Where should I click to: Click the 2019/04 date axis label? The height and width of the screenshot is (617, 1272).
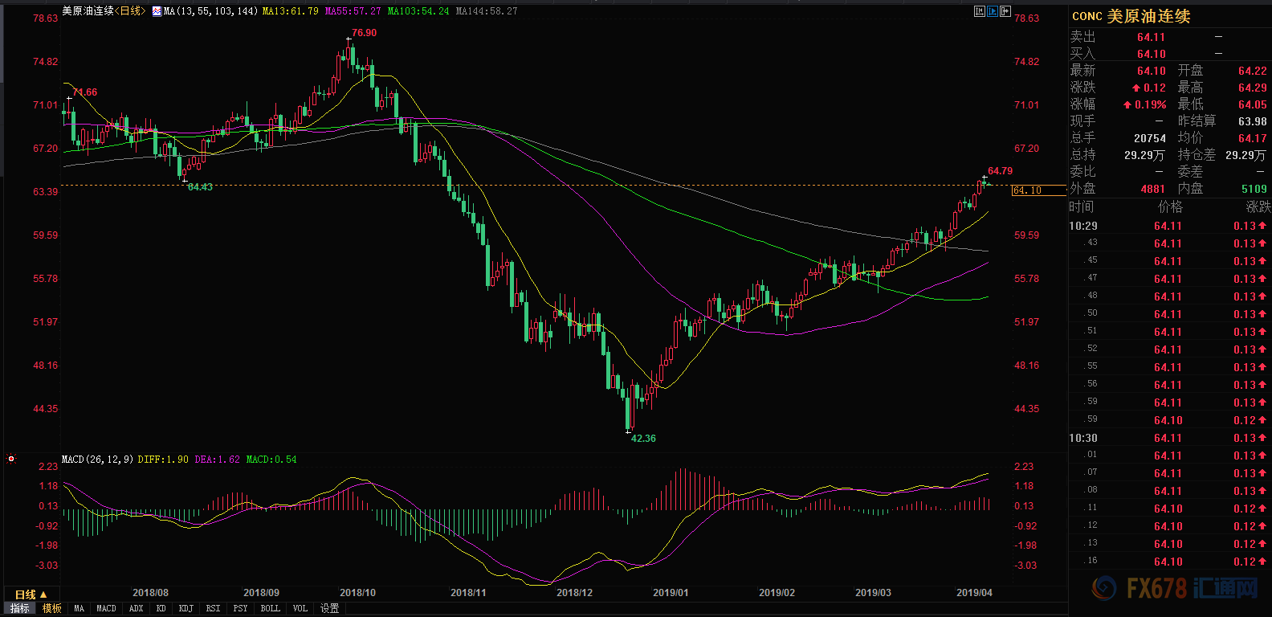pyautogui.click(x=974, y=593)
